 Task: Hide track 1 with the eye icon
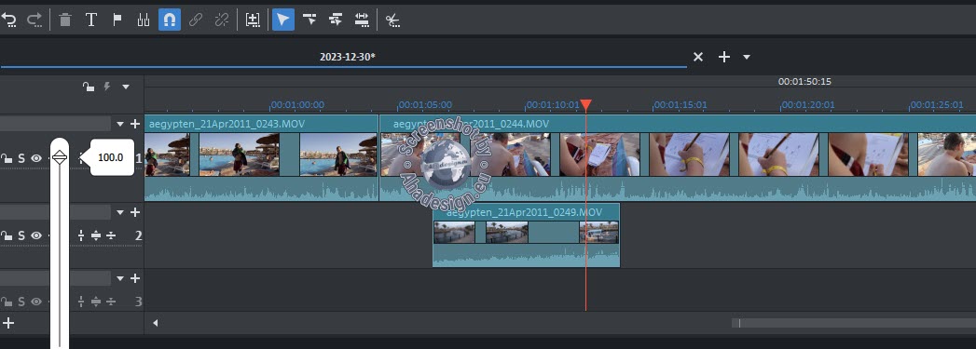tap(36, 158)
